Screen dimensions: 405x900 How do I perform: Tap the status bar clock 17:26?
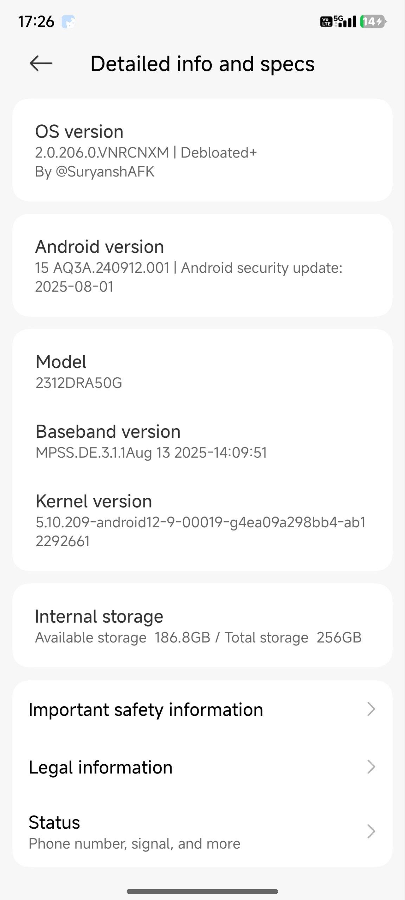click(36, 22)
